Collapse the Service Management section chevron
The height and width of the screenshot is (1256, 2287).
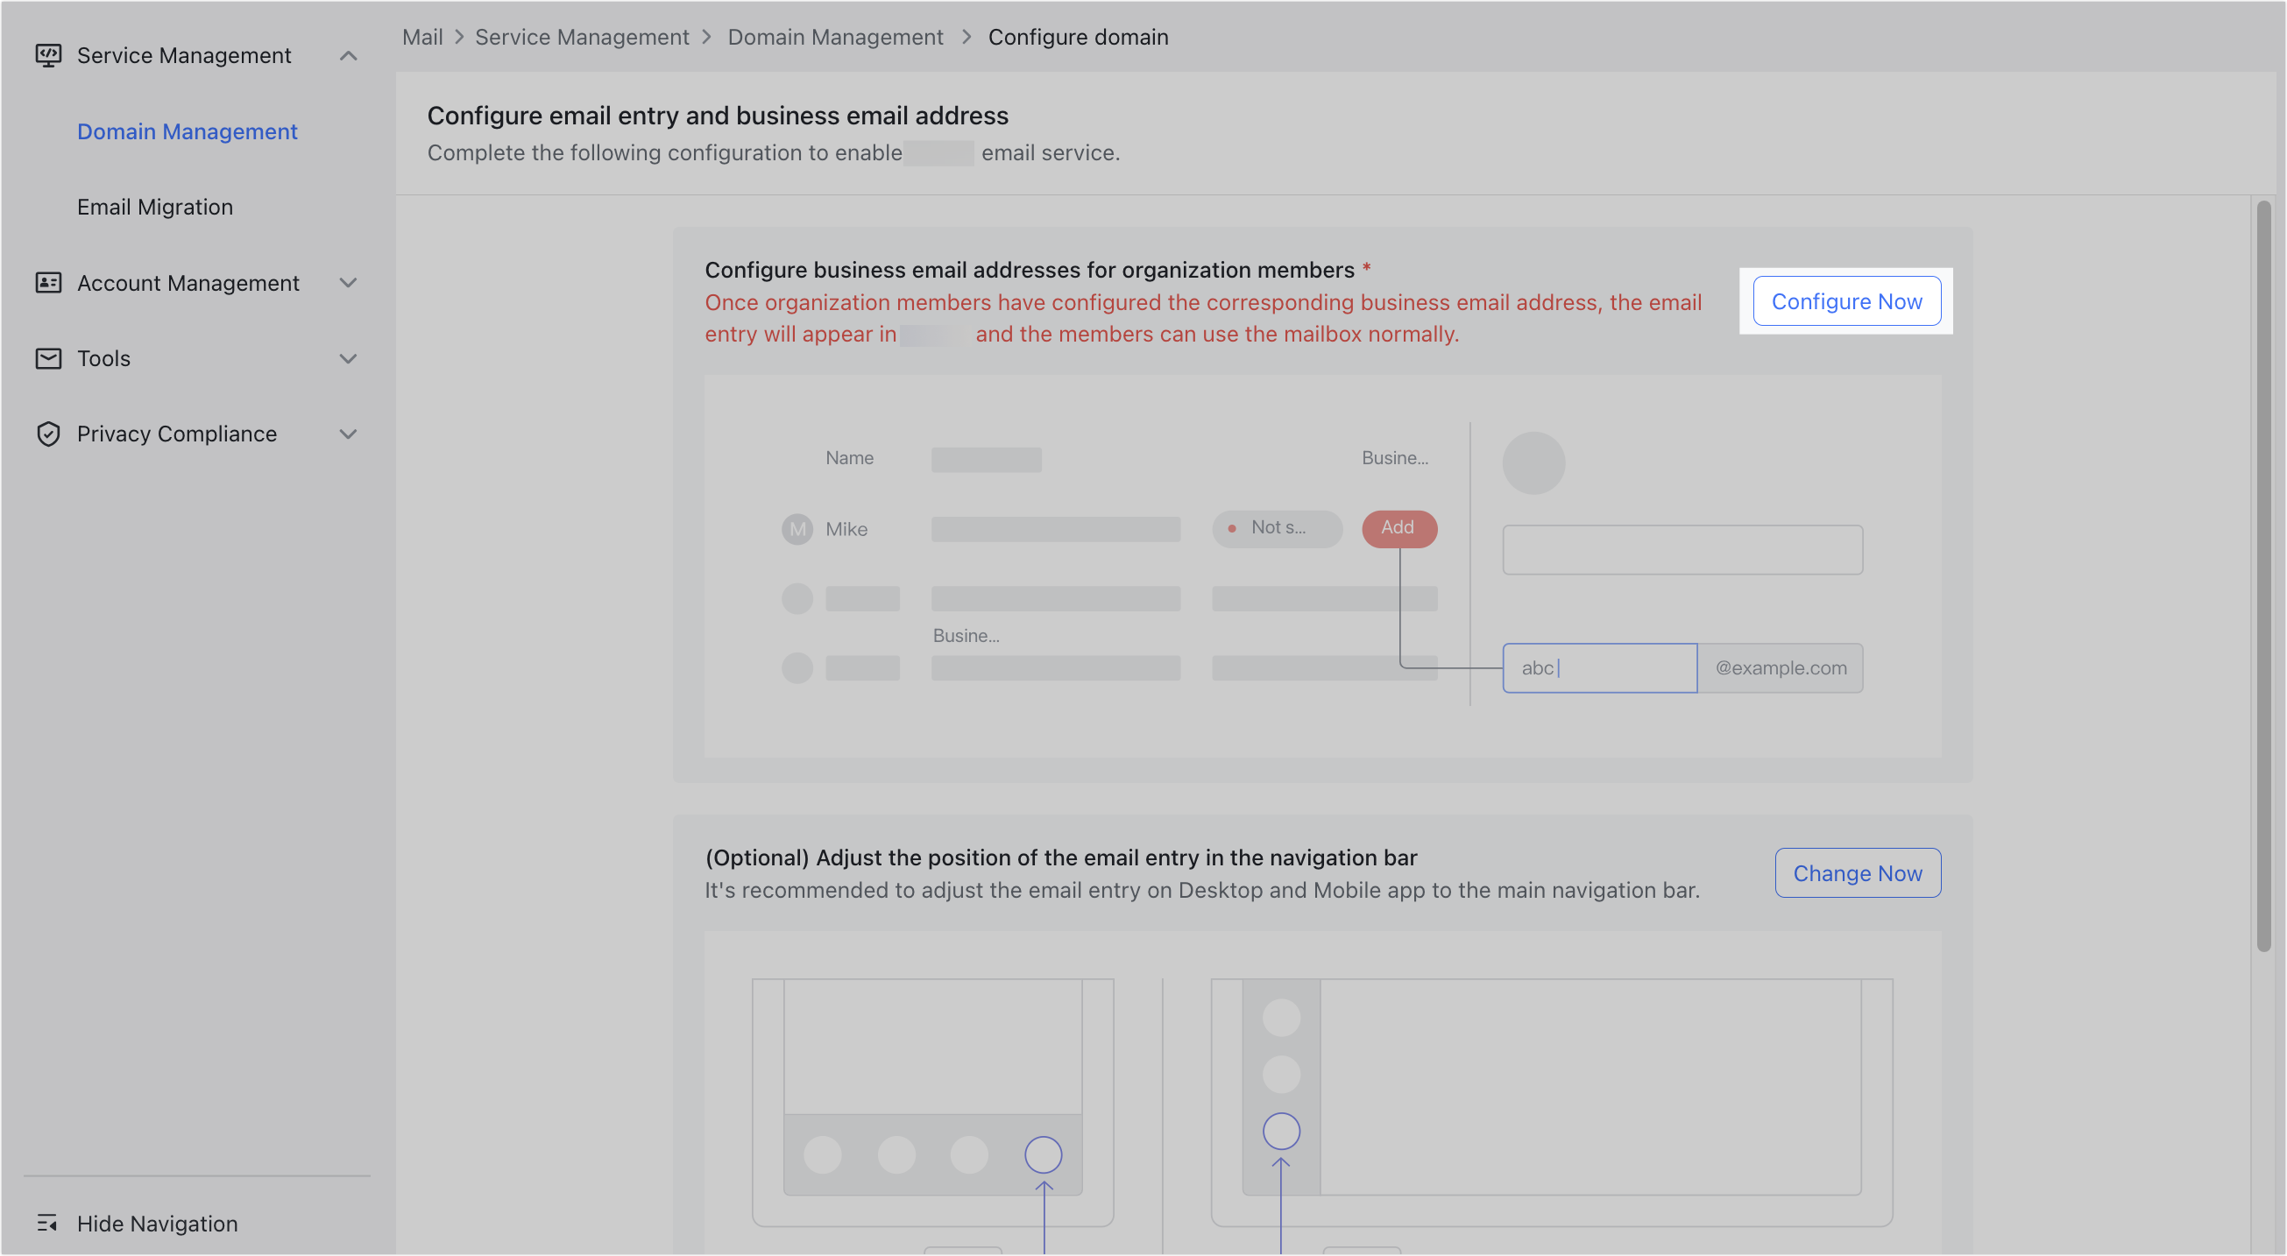click(348, 56)
